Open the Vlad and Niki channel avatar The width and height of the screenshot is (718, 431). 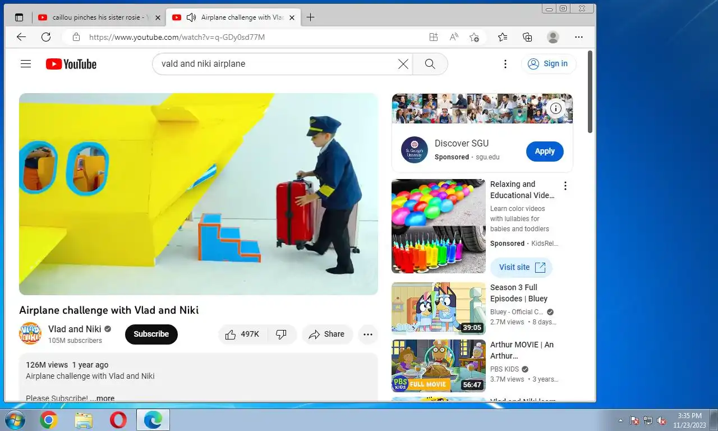30,334
